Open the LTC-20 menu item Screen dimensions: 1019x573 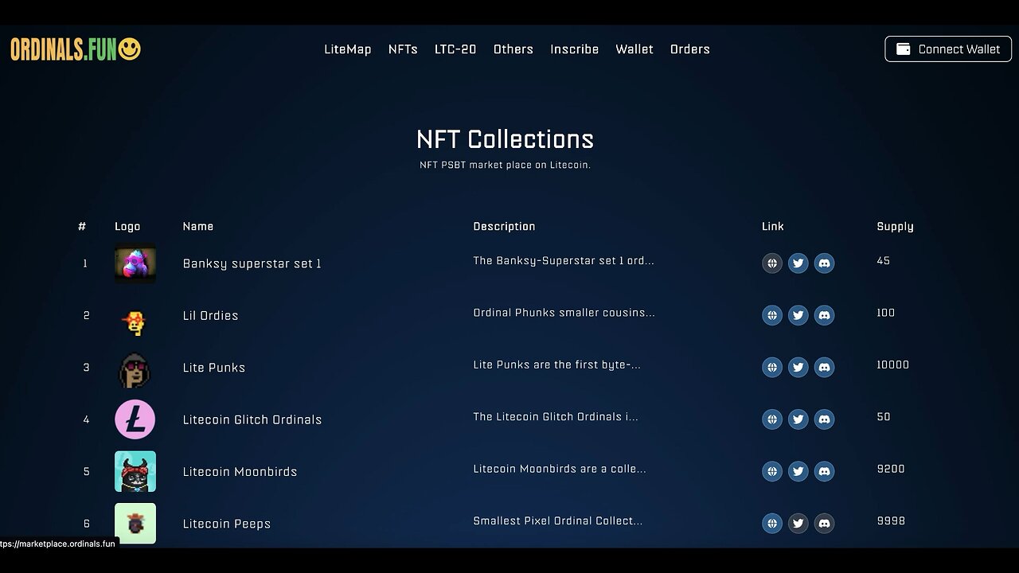click(455, 49)
